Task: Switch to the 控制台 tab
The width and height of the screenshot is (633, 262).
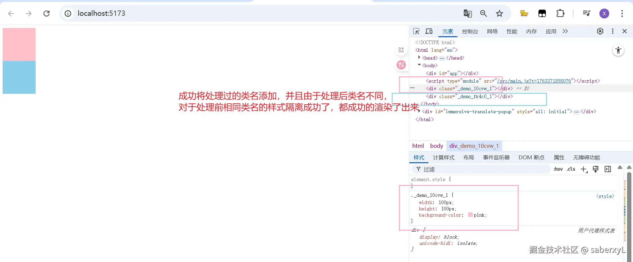Action: 470,32
